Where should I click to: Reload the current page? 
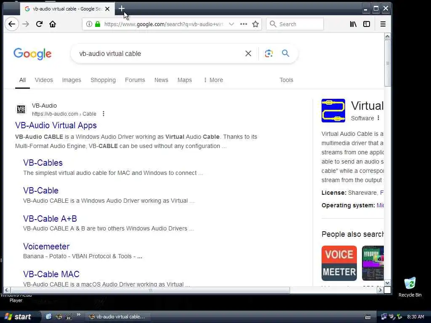tap(39, 24)
